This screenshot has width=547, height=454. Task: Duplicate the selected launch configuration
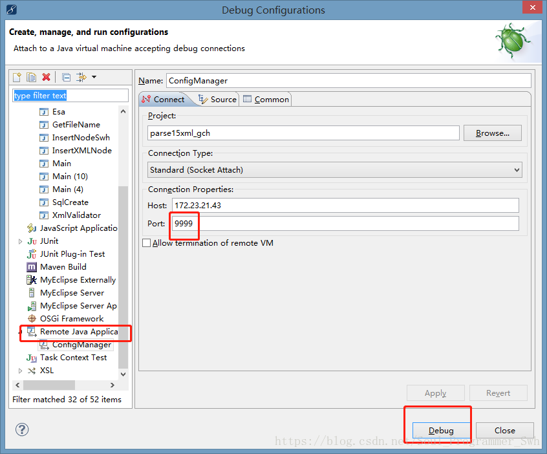[x=31, y=77]
